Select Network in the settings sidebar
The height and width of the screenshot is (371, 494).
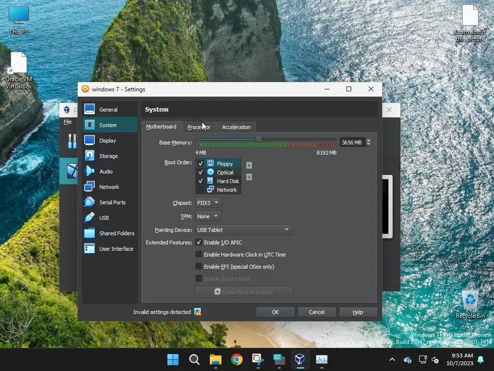[110, 187]
